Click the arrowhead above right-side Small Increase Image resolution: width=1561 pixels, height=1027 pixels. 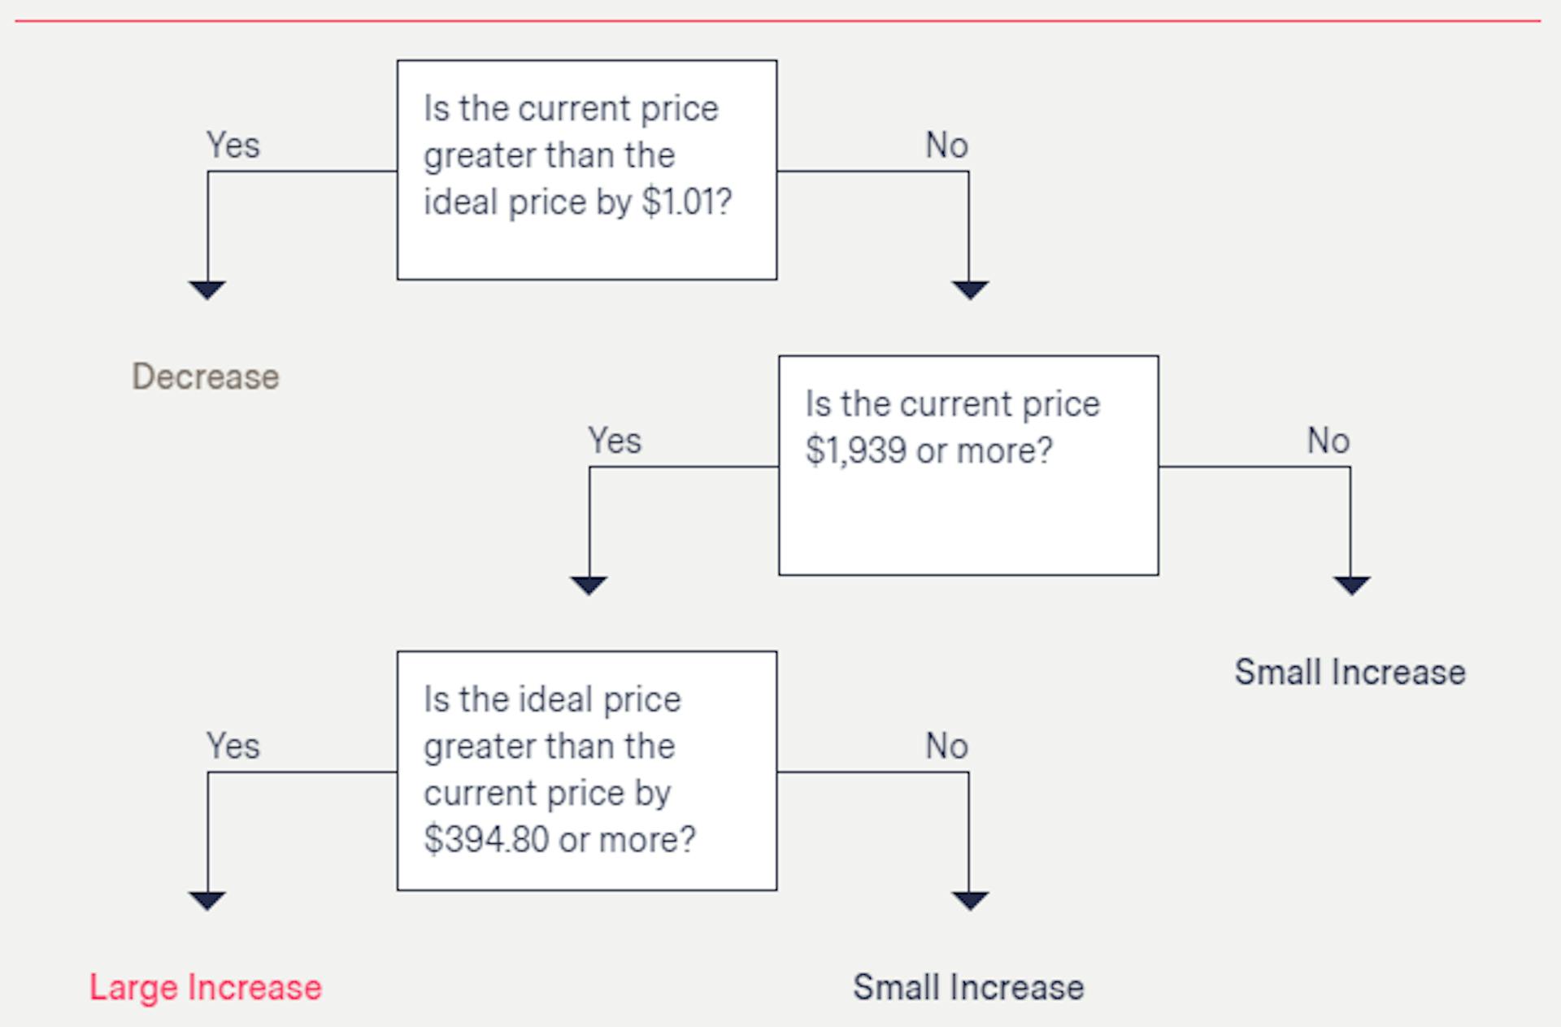(1351, 585)
